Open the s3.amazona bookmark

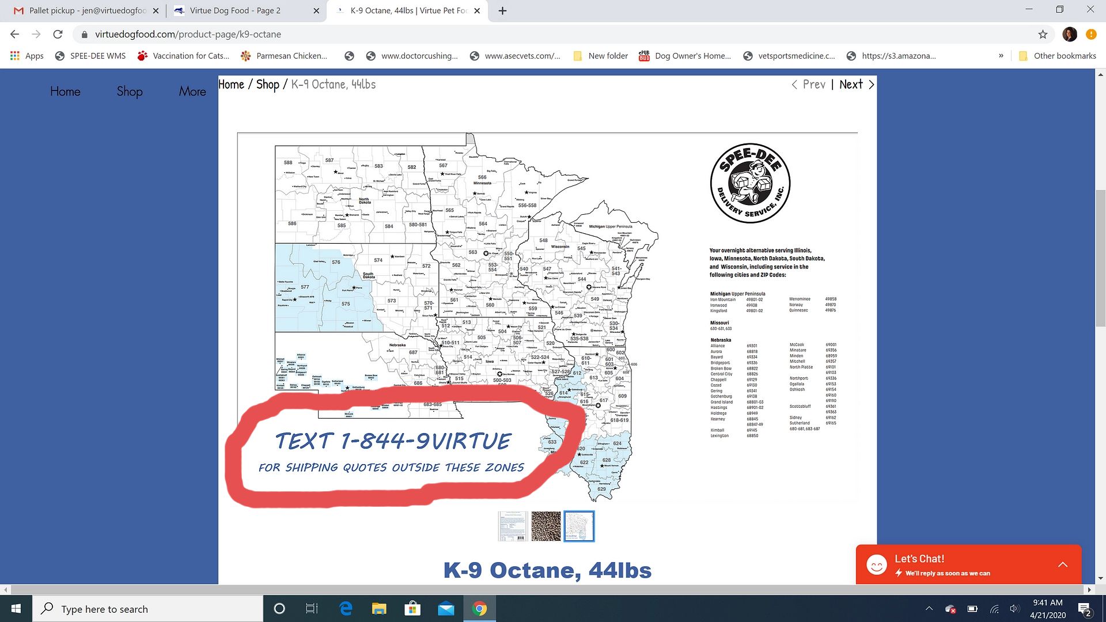[891, 56]
